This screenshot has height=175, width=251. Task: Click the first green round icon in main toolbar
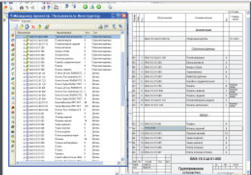(x=85, y=7)
